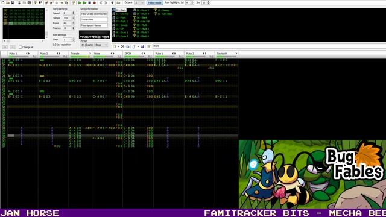The height and width of the screenshot is (217, 386).
Task: Select instrument 06 - Drum 1
Action: [x=121, y=33]
